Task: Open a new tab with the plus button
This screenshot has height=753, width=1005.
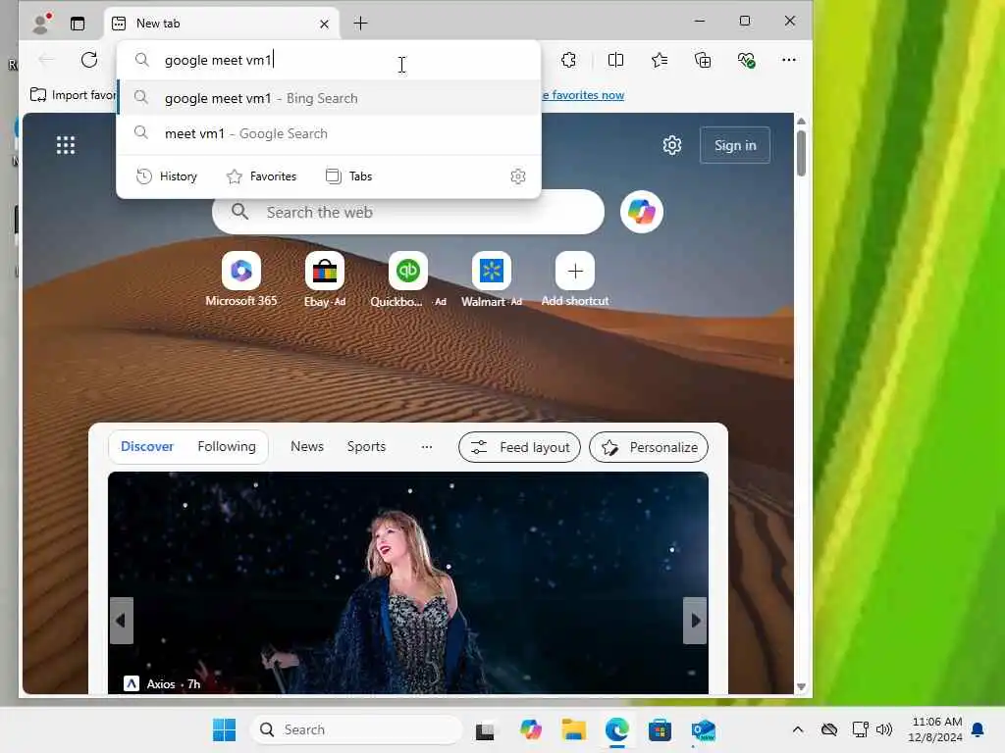Action: (x=361, y=24)
